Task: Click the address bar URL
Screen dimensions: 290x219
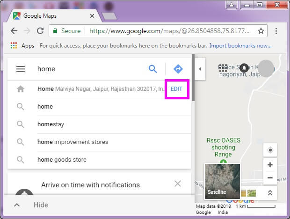Action: point(169,31)
